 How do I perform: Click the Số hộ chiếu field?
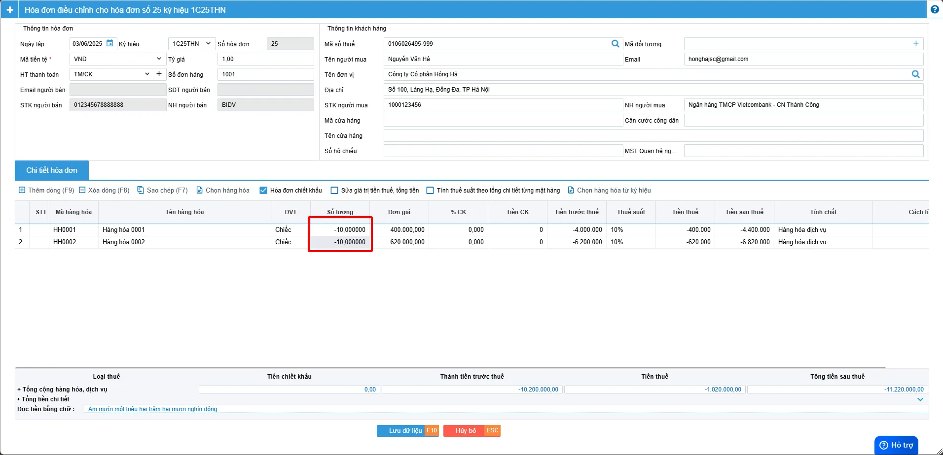click(503, 151)
